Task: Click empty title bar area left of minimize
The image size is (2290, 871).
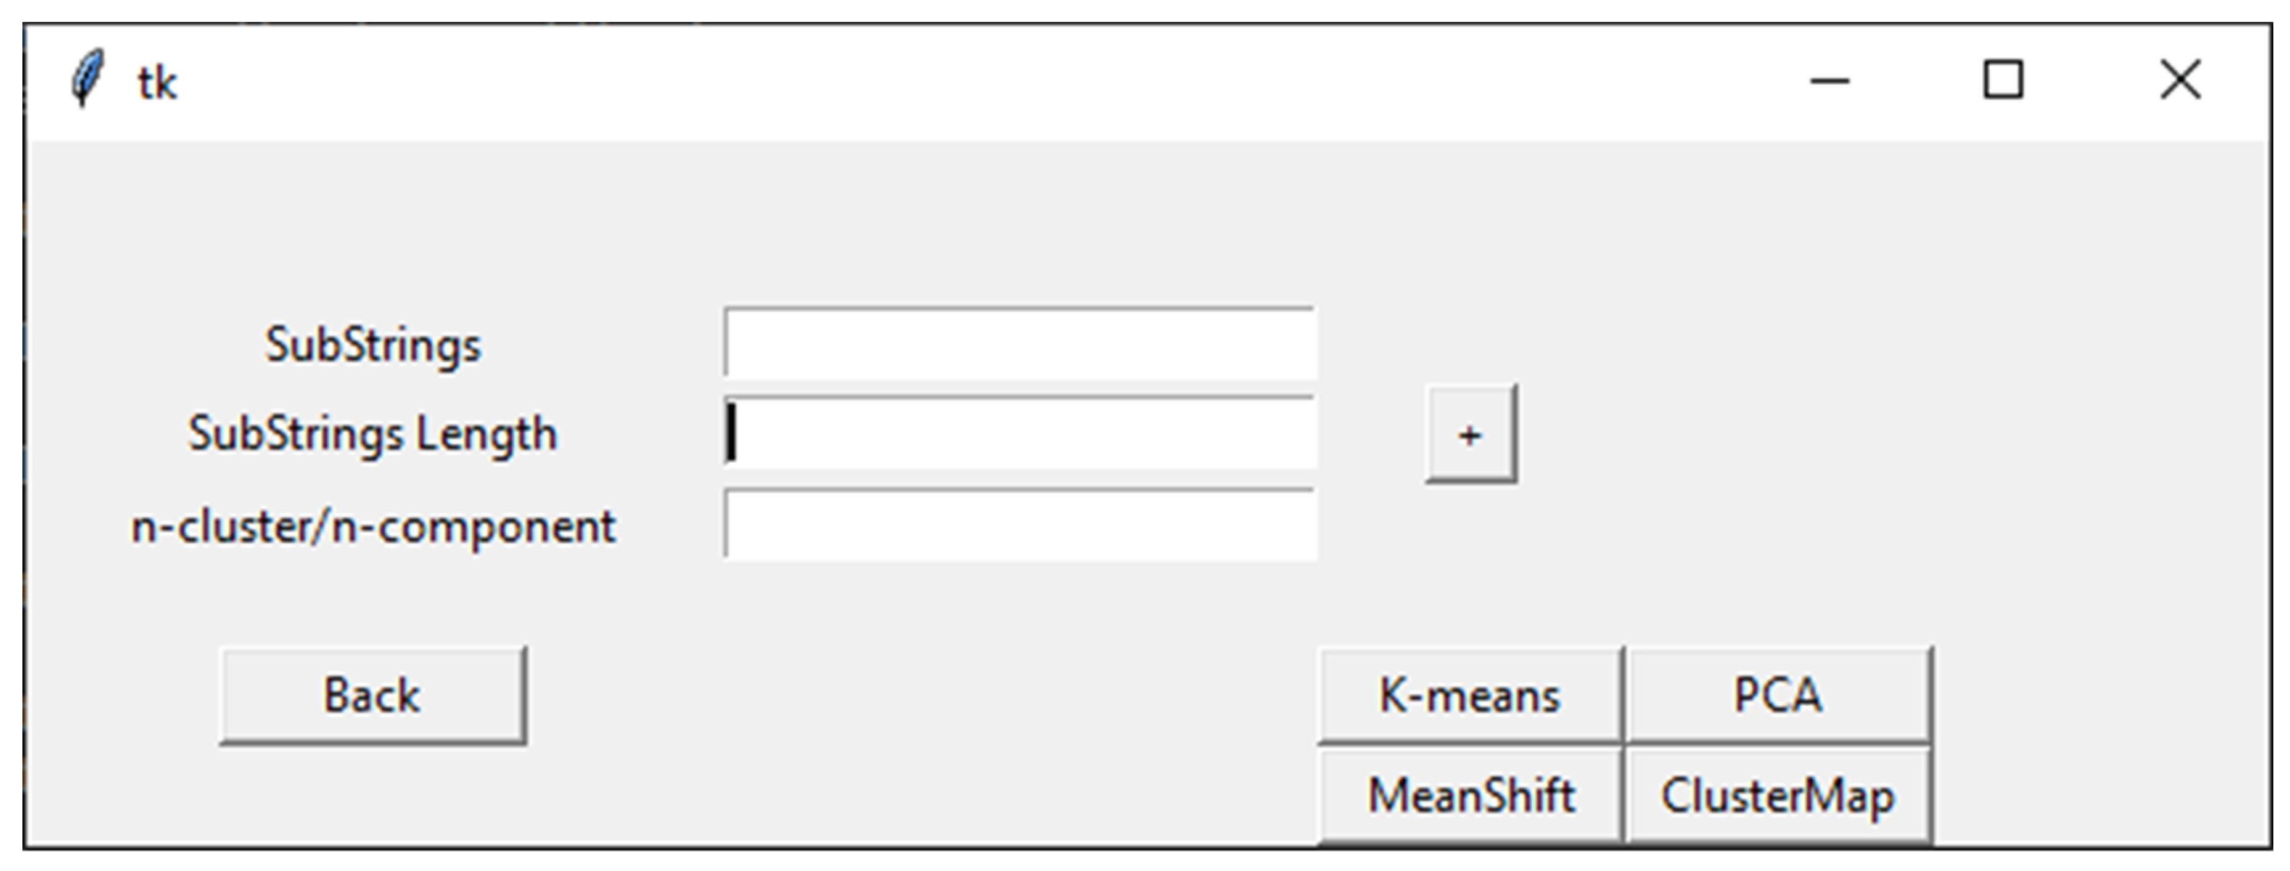Action: (978, 82)
